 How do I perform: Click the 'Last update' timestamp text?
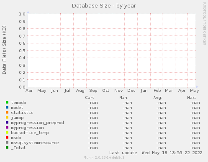(x=156, y=153)
